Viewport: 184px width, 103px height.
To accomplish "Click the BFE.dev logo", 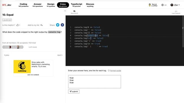I will (7, 5).
